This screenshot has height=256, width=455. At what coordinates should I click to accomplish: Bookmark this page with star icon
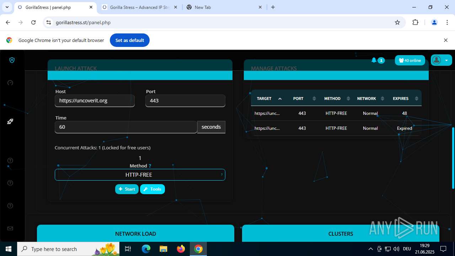point(397,22)
